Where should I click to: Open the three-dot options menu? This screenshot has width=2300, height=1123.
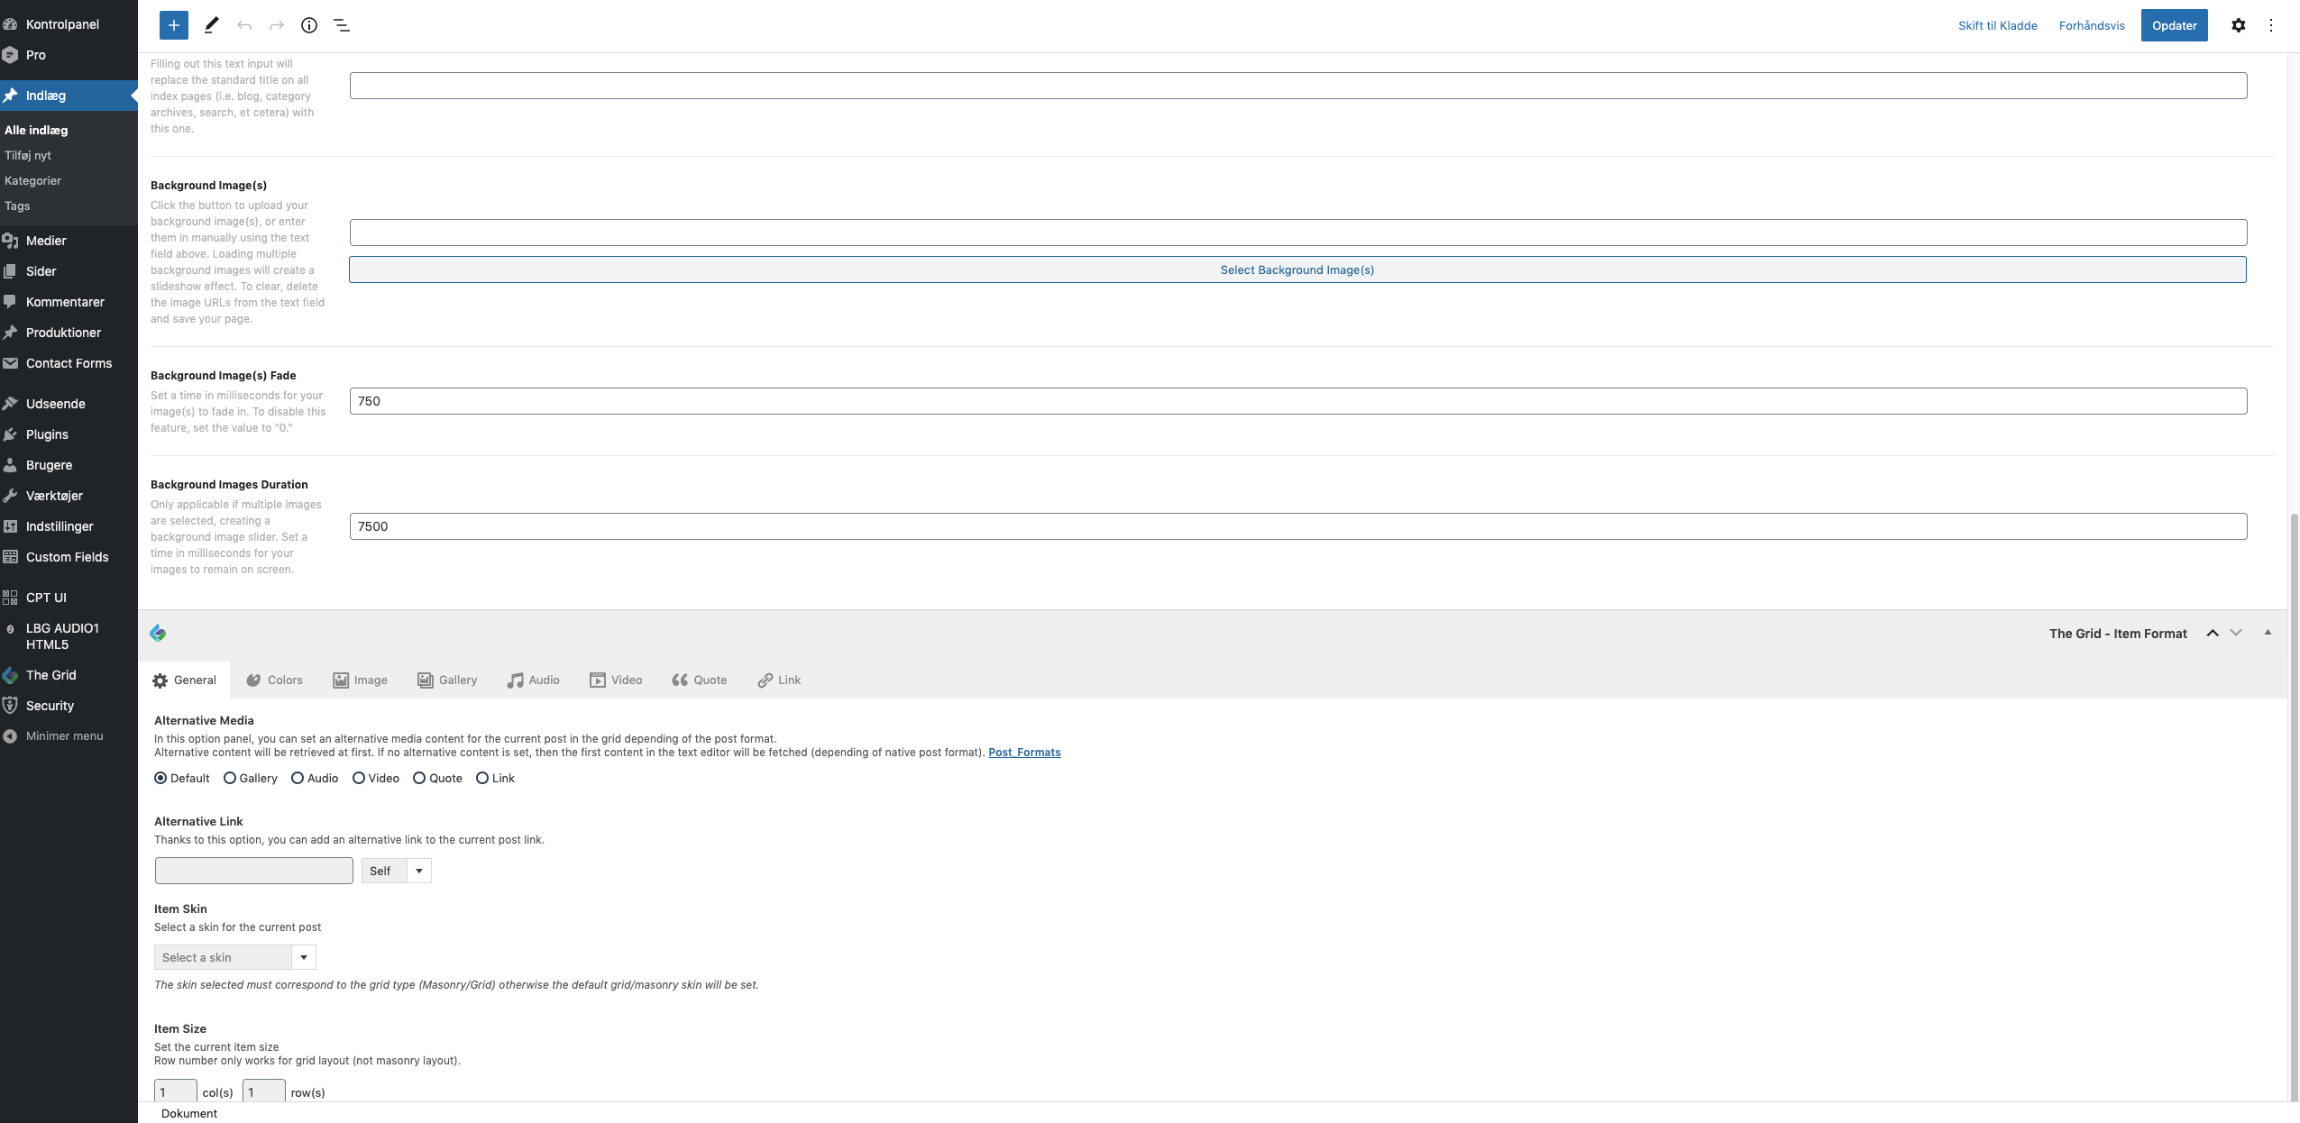pyautogui.click(x=2271, y=25)
